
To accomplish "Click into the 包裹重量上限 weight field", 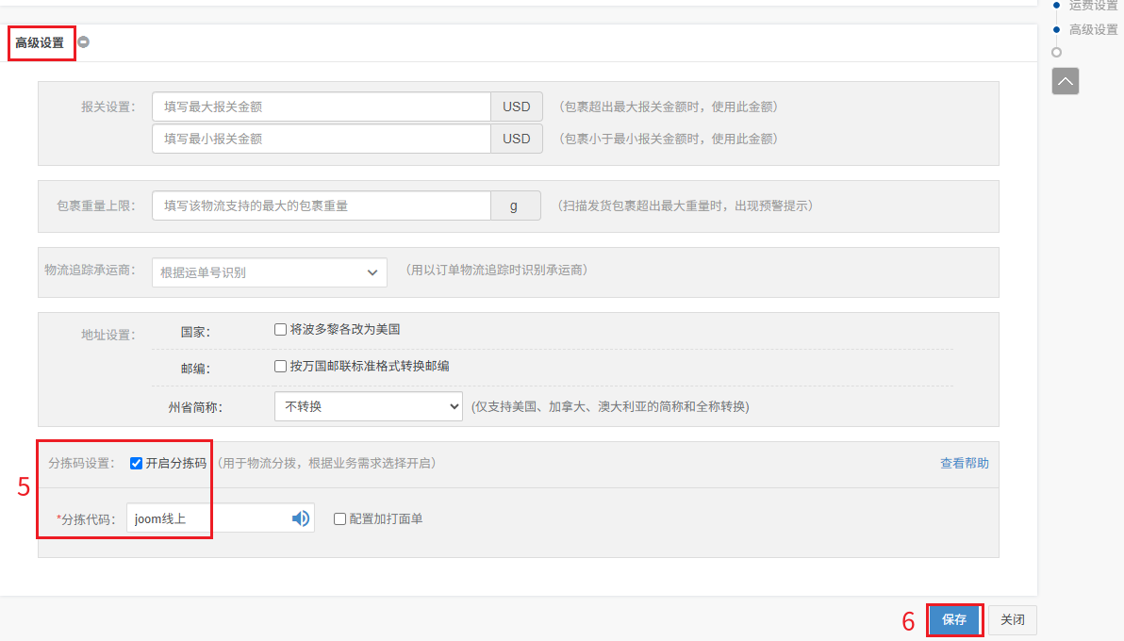I will [321, 205].
